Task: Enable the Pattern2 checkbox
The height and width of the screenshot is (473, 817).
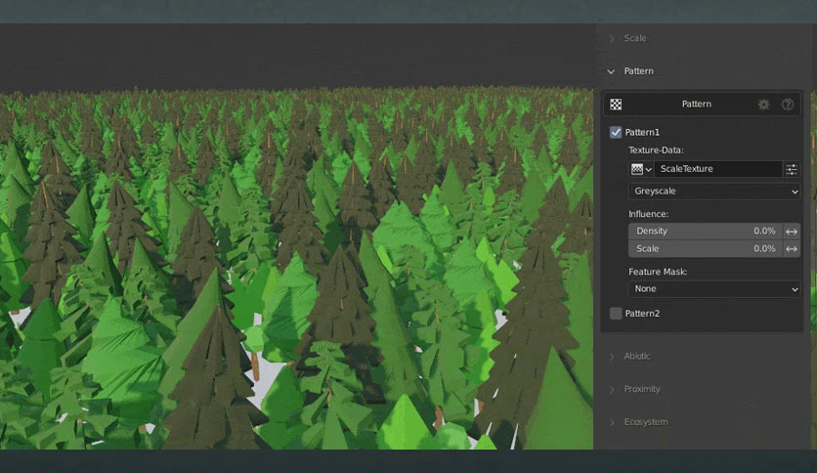Action: point(616,313)
